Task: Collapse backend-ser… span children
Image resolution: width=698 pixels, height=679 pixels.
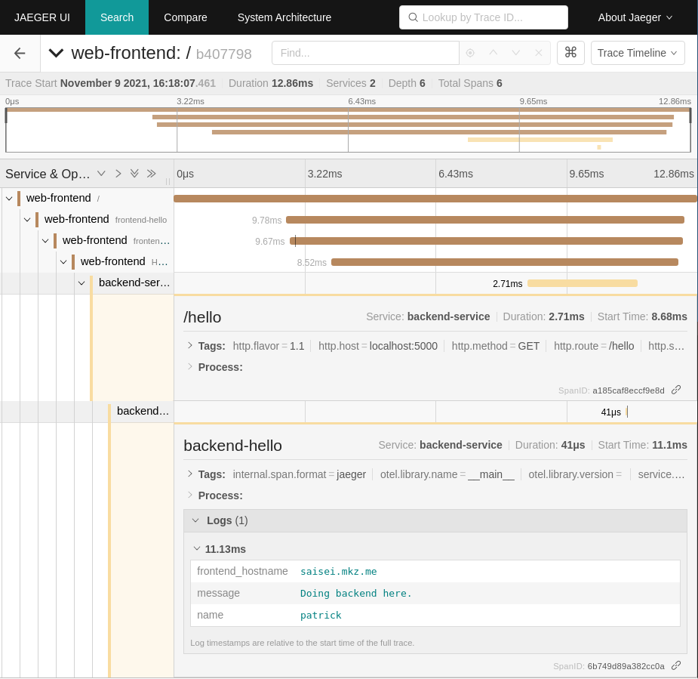Action: coord(81,283)
